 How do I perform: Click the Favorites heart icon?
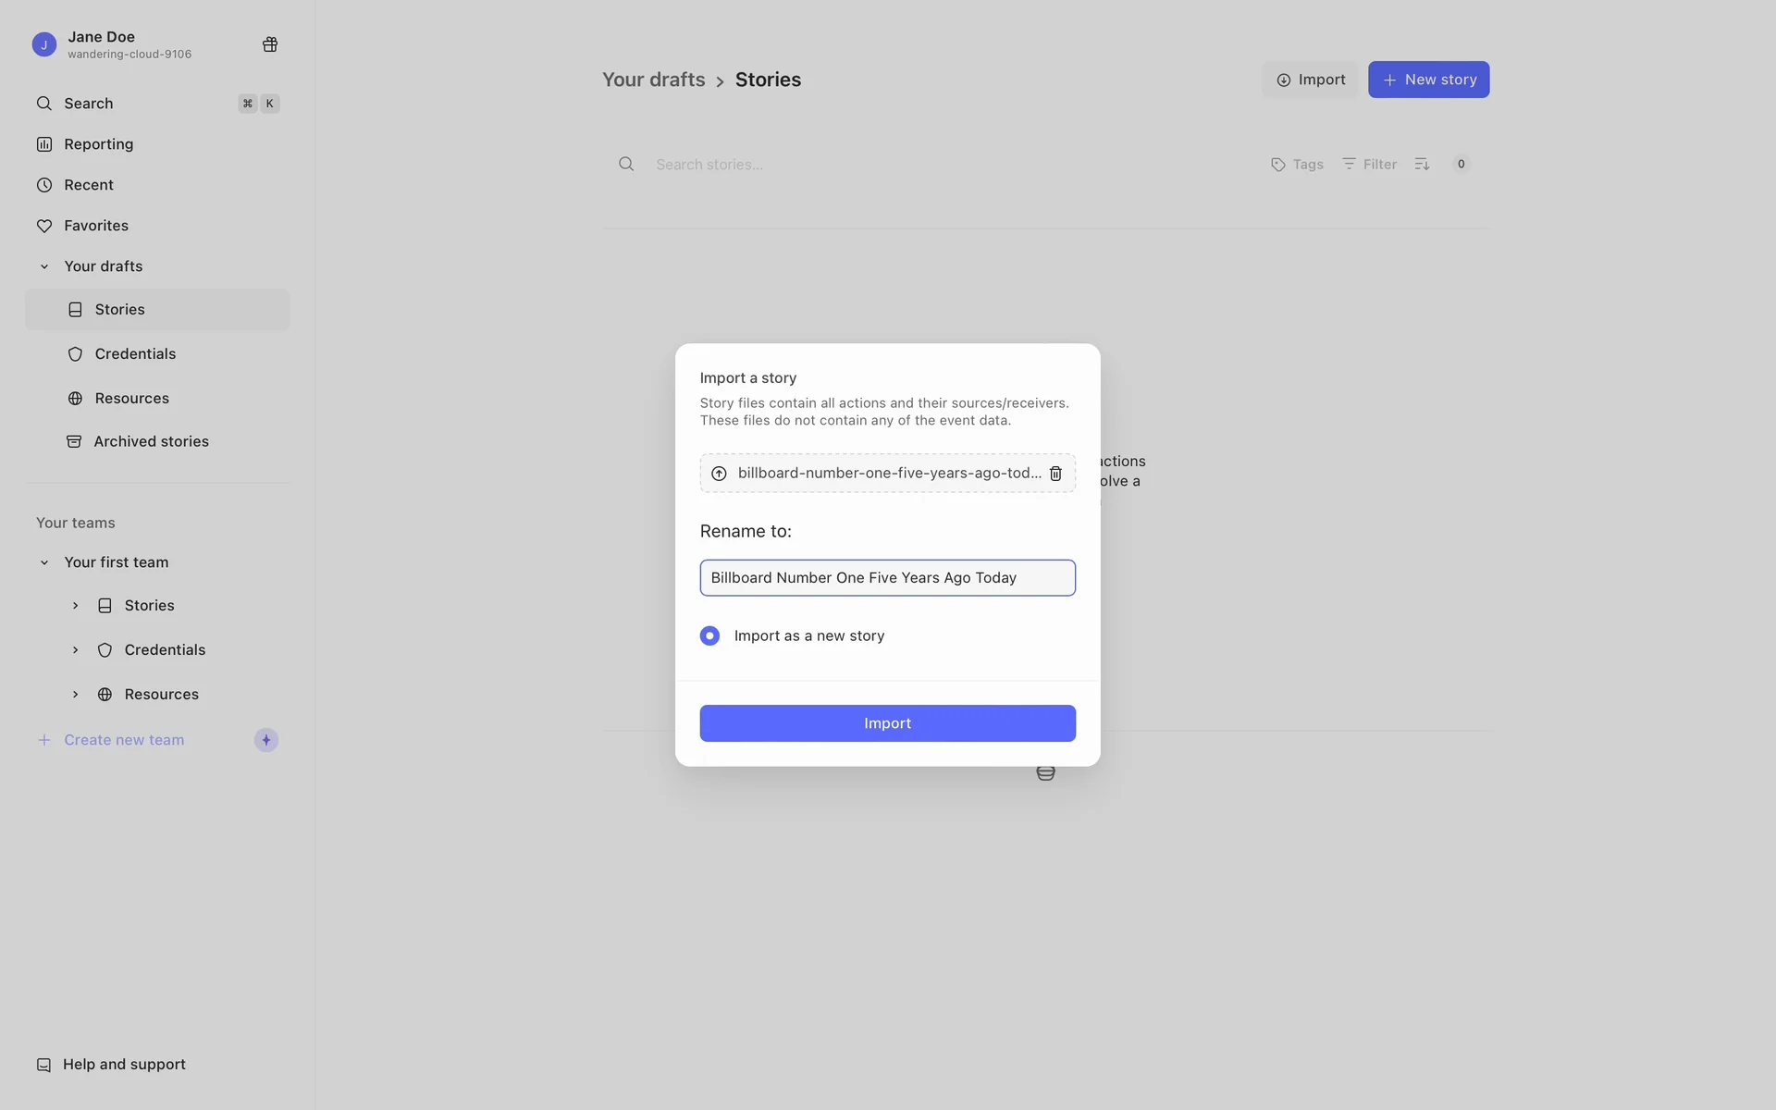point(43,226)
